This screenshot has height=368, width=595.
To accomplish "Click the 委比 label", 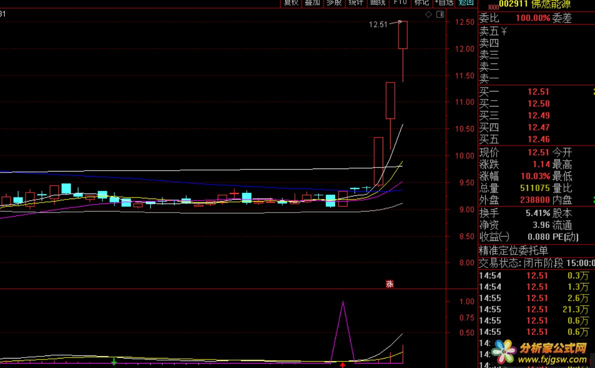I will click(x=489, y=18).
